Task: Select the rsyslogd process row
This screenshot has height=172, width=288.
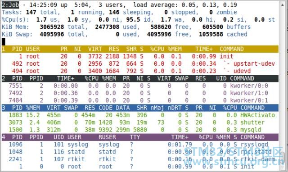Action: (140, 145)
